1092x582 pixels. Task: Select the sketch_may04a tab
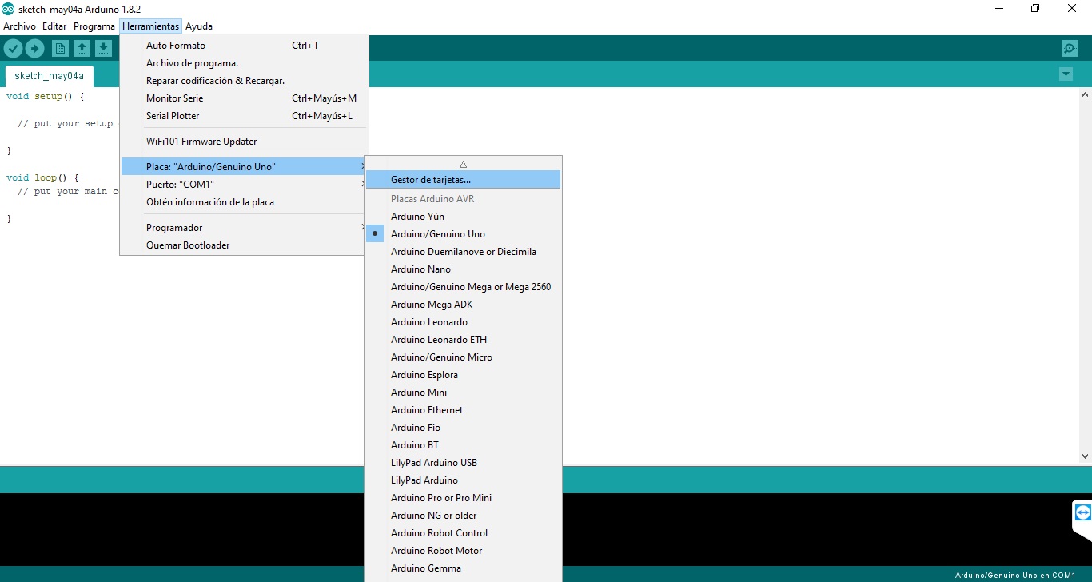click(49, 76)
